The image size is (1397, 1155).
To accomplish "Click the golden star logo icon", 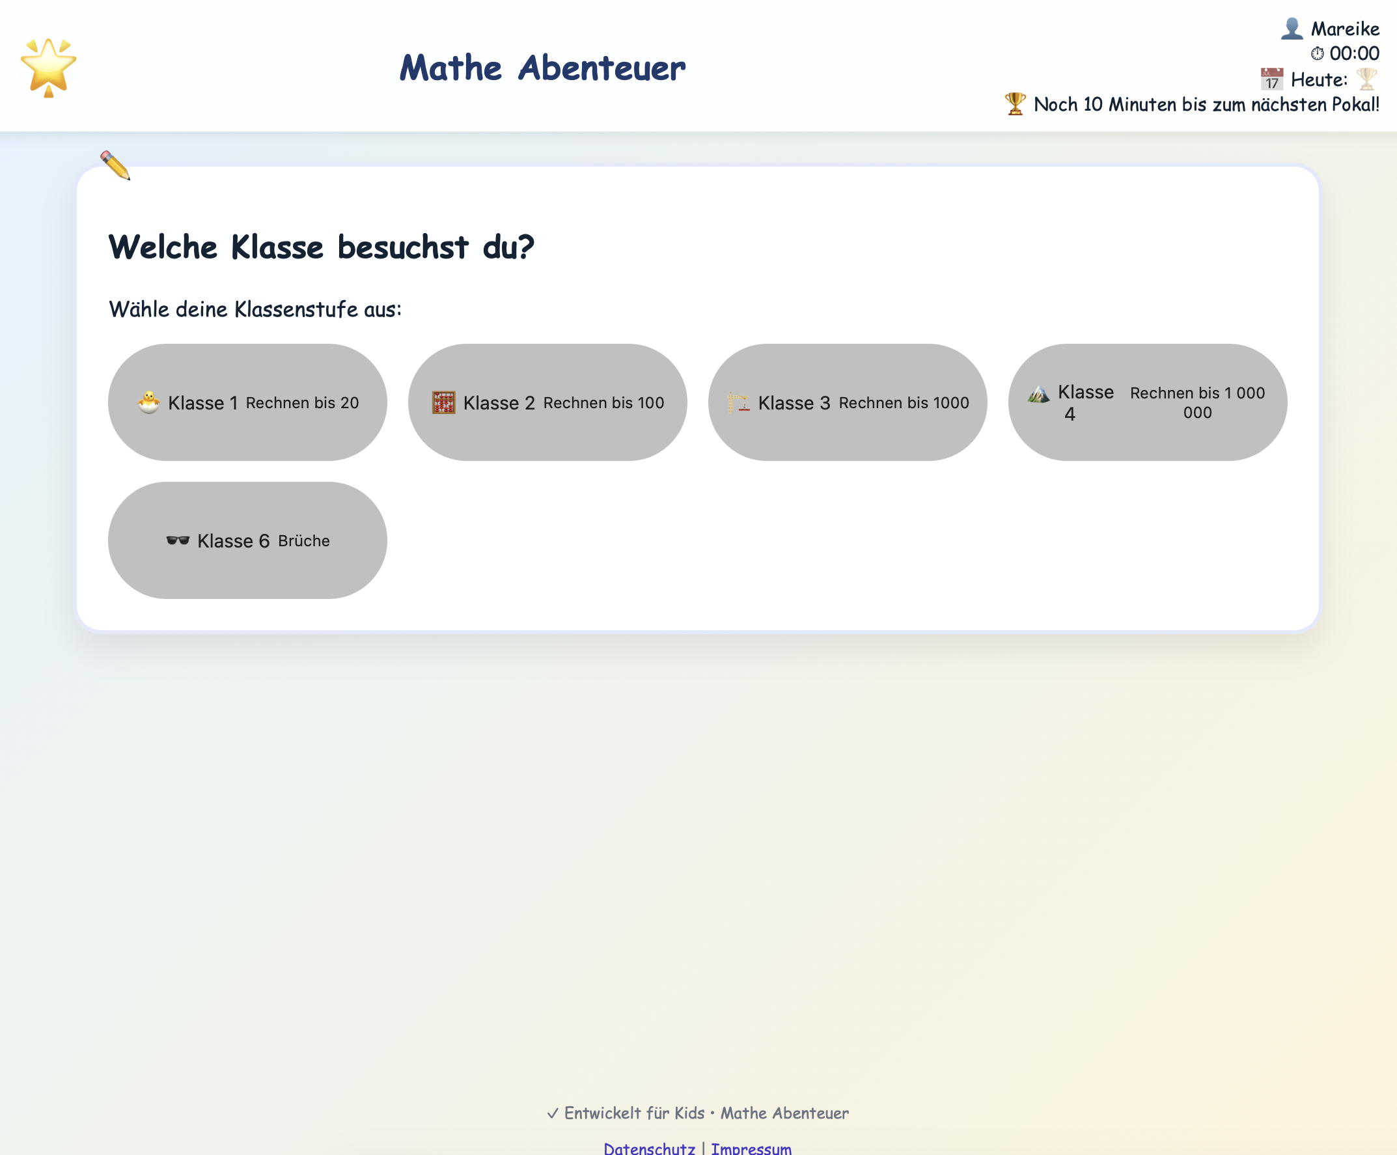I will [49, 67].
